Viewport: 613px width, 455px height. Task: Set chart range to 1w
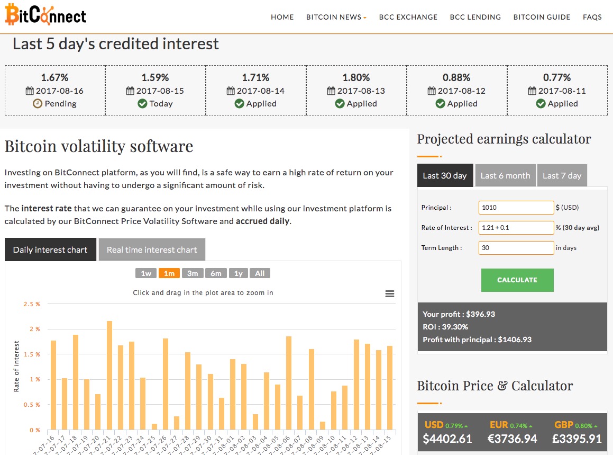[146, 273]
